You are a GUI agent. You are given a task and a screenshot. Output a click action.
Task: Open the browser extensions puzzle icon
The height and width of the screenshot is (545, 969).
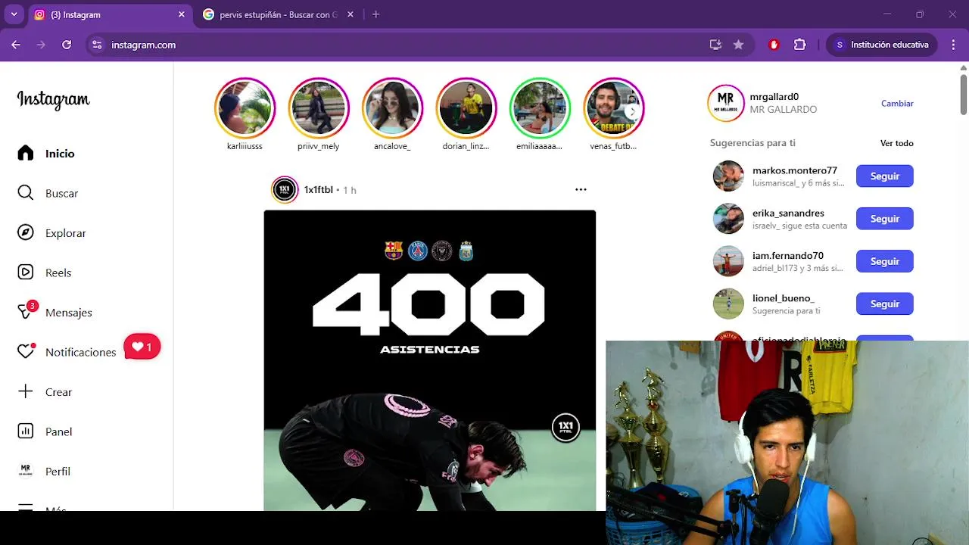pos(799,45)
